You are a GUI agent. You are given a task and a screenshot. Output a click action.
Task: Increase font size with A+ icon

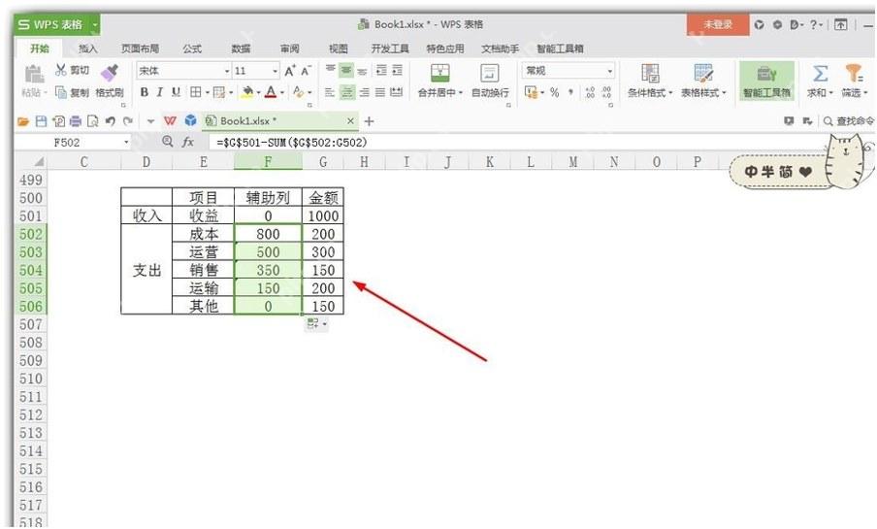click(x=290, y=71)
